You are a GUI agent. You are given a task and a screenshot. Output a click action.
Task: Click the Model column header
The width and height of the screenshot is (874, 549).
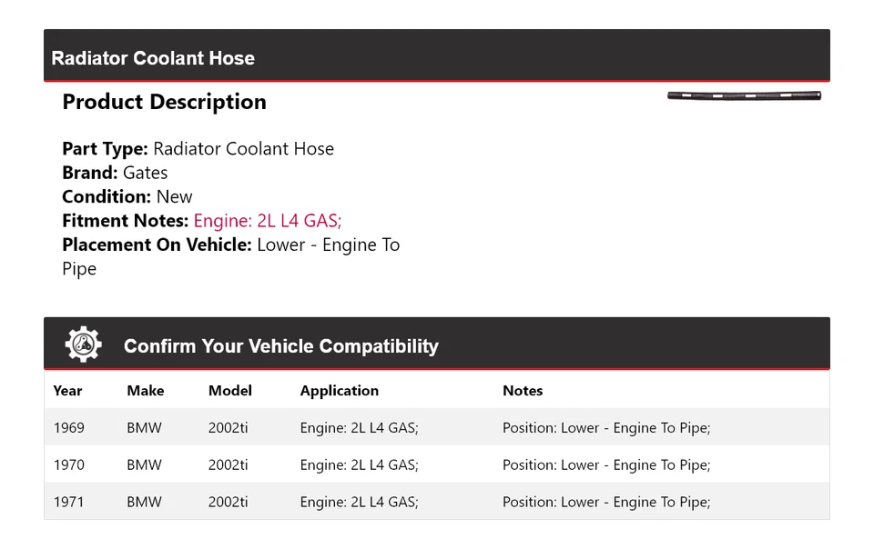pyautogui.click(x=230, y=391)
